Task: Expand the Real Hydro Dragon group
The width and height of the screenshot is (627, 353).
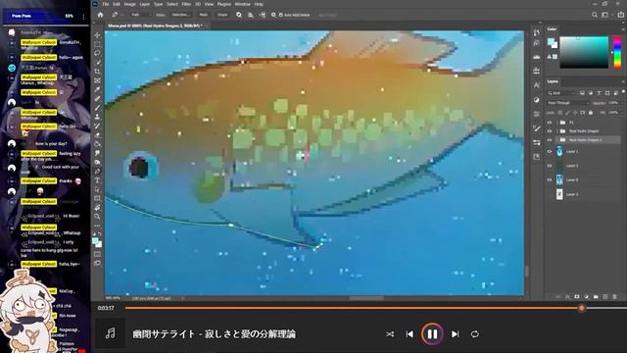Action: tap(556, 130)
